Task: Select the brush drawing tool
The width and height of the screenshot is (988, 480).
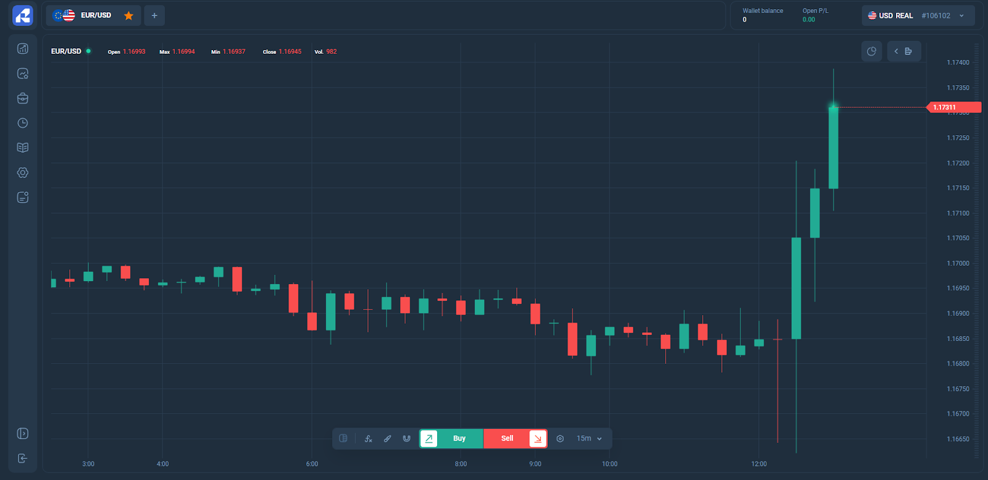Action: click(387, 439)
